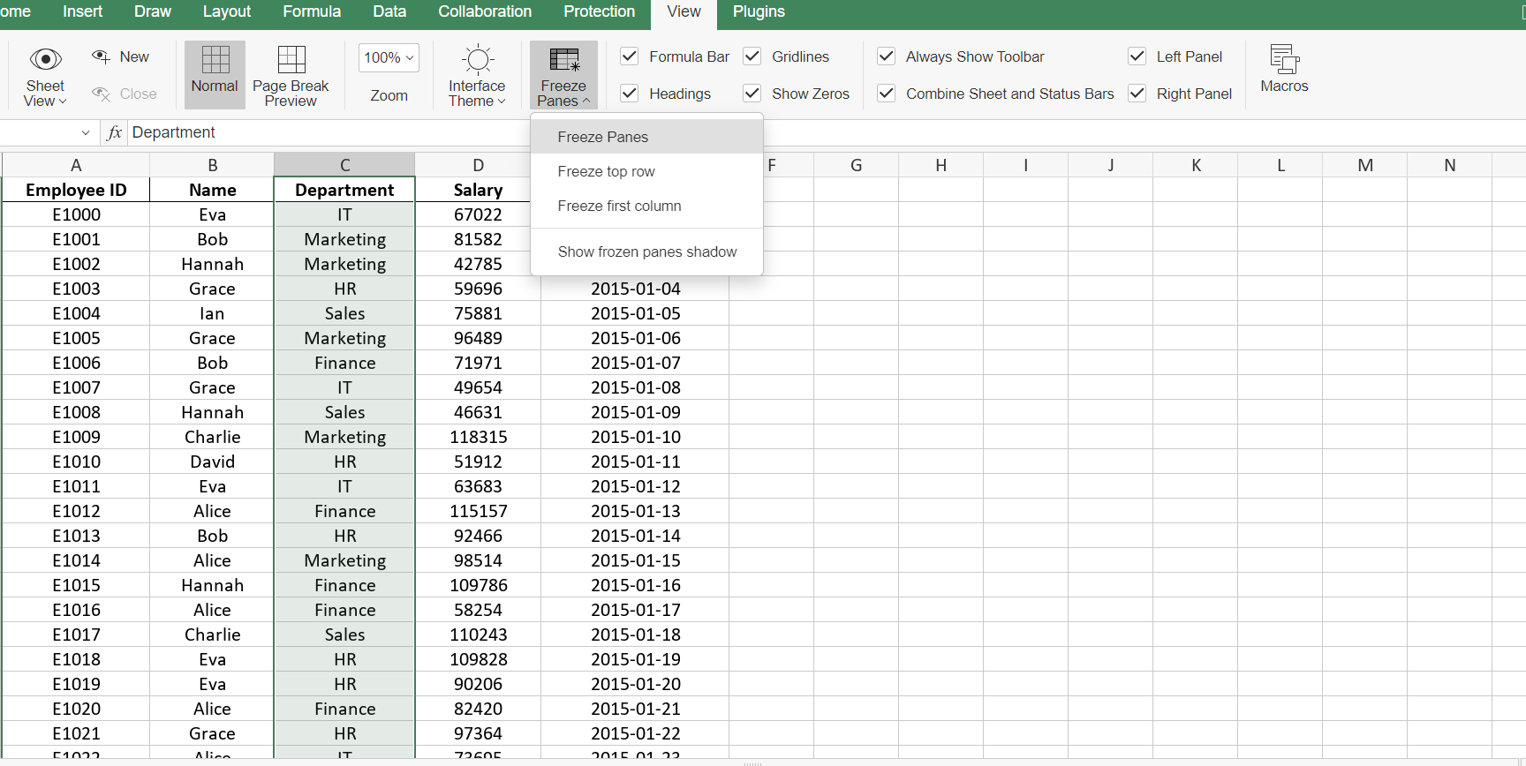This screenshot has width=1526, height=766.
Task: Toggle the Headings checkbox
Action: click(x=630, y=94)
